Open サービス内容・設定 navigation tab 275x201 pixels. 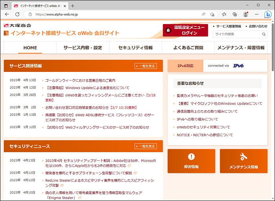coord(83,48)
